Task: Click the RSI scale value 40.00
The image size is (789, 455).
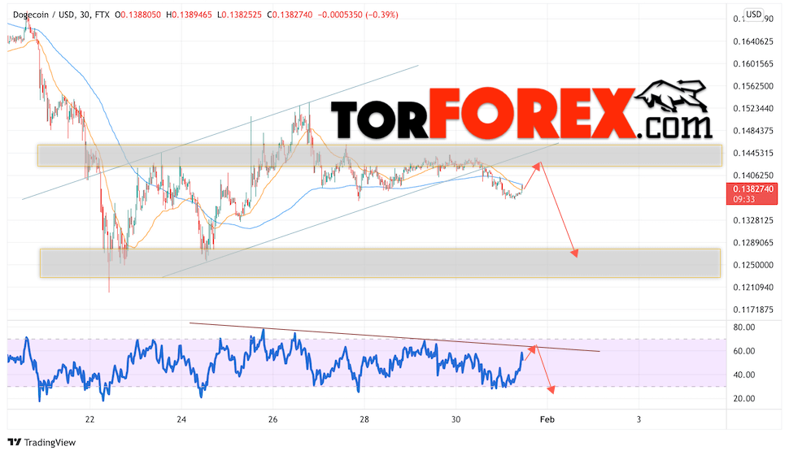Action: (744, 375)
